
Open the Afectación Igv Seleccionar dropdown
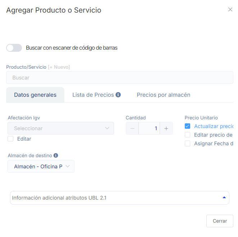[61, 128]
